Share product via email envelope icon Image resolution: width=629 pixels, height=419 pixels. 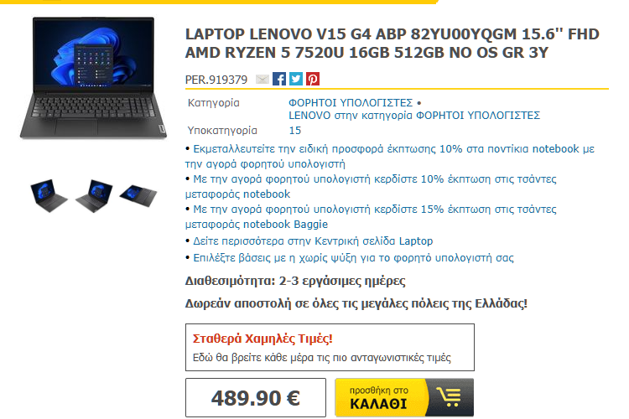point(263,80)
